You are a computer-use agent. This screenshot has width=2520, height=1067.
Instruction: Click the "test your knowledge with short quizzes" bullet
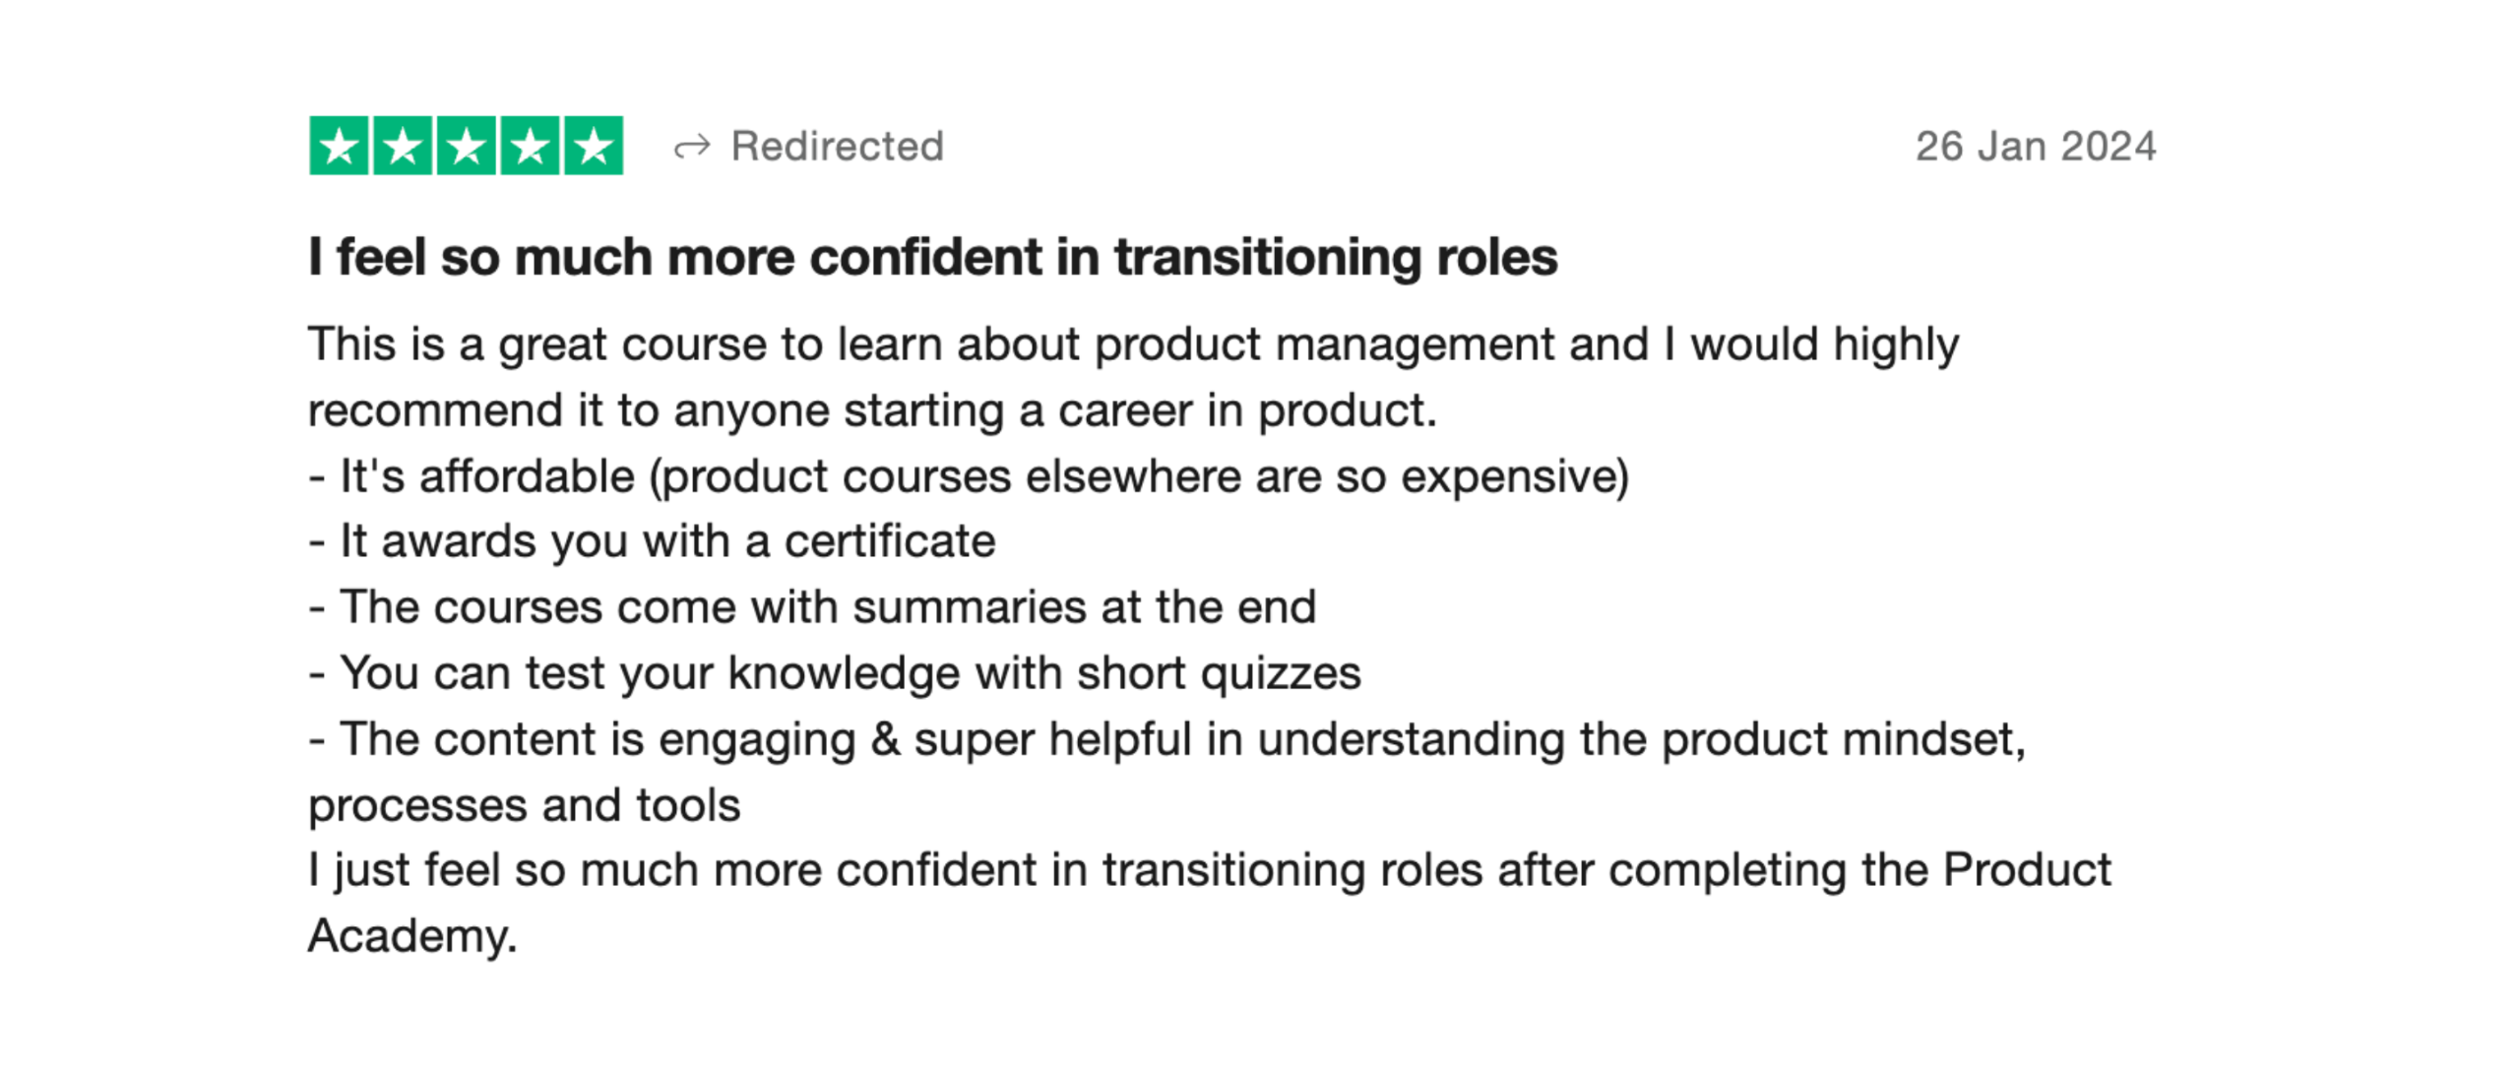[x=835, y=673]
